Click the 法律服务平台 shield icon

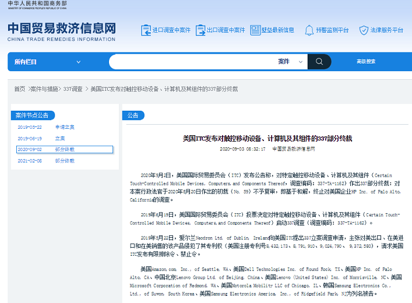click(364, 30)
